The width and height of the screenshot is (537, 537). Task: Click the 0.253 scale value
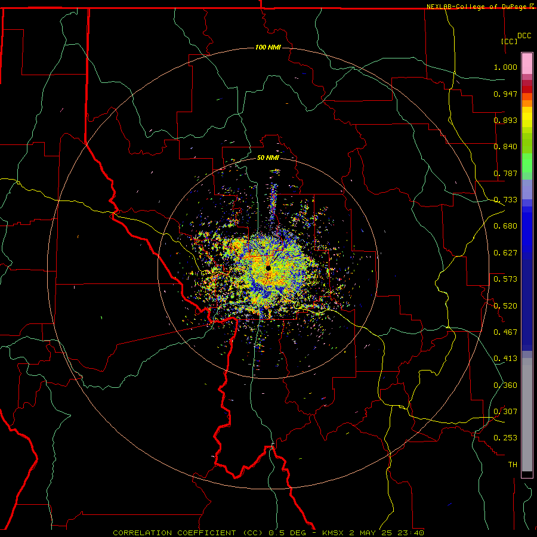coord(505,438)
